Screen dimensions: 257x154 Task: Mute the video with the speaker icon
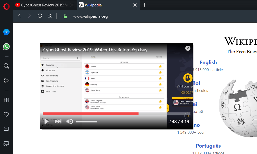(x=69, y=121)
